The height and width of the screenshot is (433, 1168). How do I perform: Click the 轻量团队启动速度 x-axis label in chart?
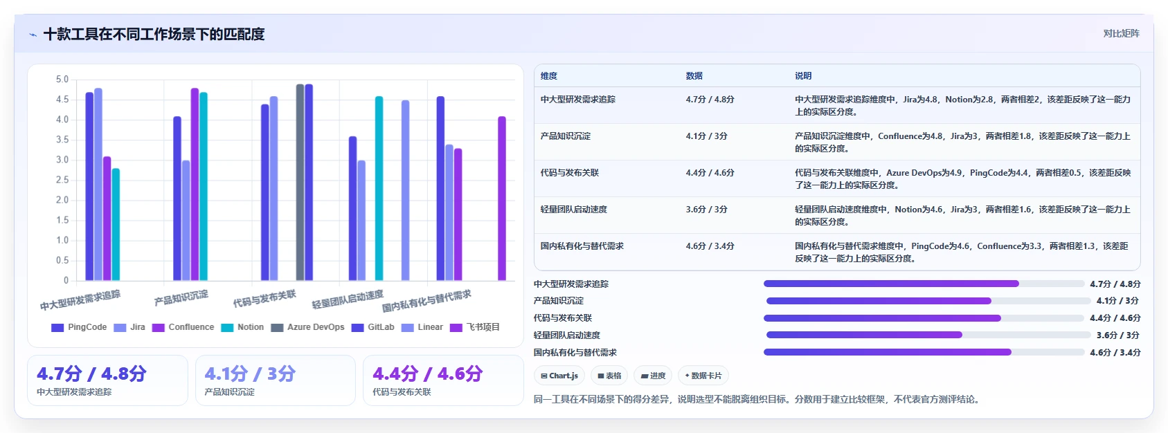[x=348, y=300]
